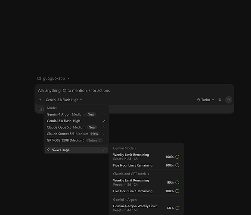Viewport: 251px width, 215px height.
Task: Click the folder icon beside guoguo-app
Action: pos(39,78)
